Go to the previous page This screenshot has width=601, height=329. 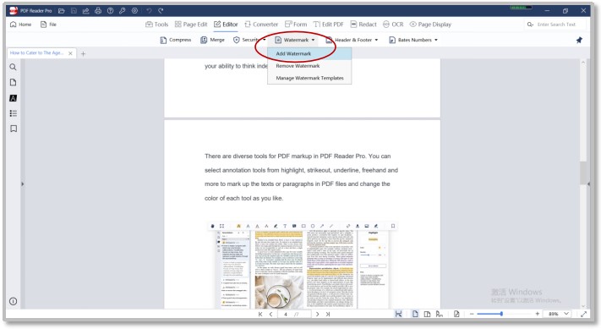pyautogui.click(x=271, y=314)
